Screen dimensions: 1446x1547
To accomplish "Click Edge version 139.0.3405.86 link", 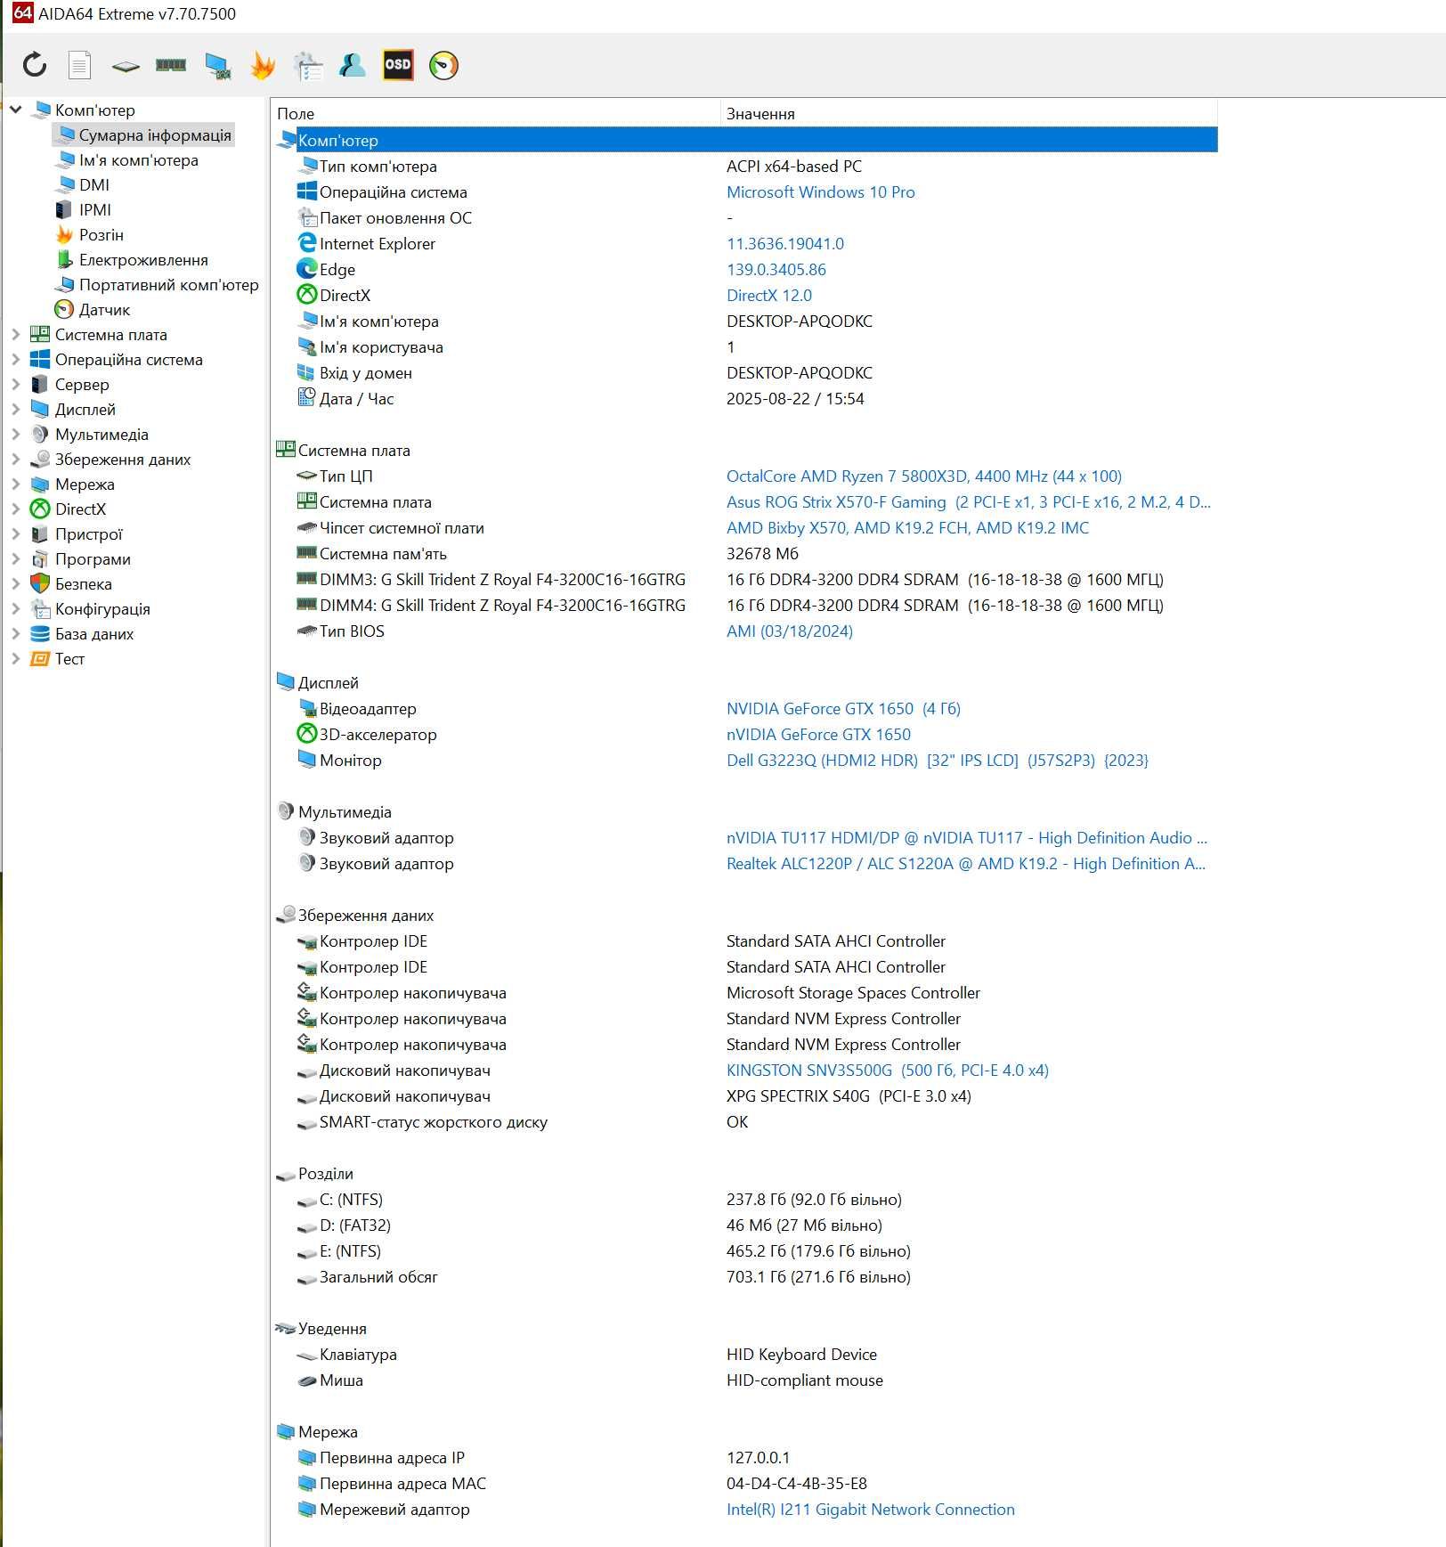I will point(776,270).
